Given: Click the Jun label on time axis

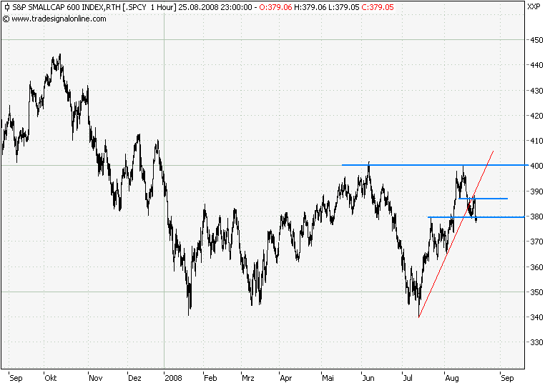Looking at the screenshot, I should (368, 378).
